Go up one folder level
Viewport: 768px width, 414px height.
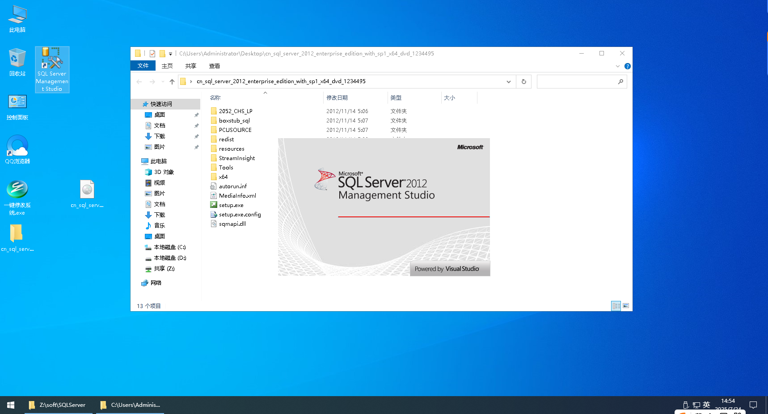tap(172, 82)
